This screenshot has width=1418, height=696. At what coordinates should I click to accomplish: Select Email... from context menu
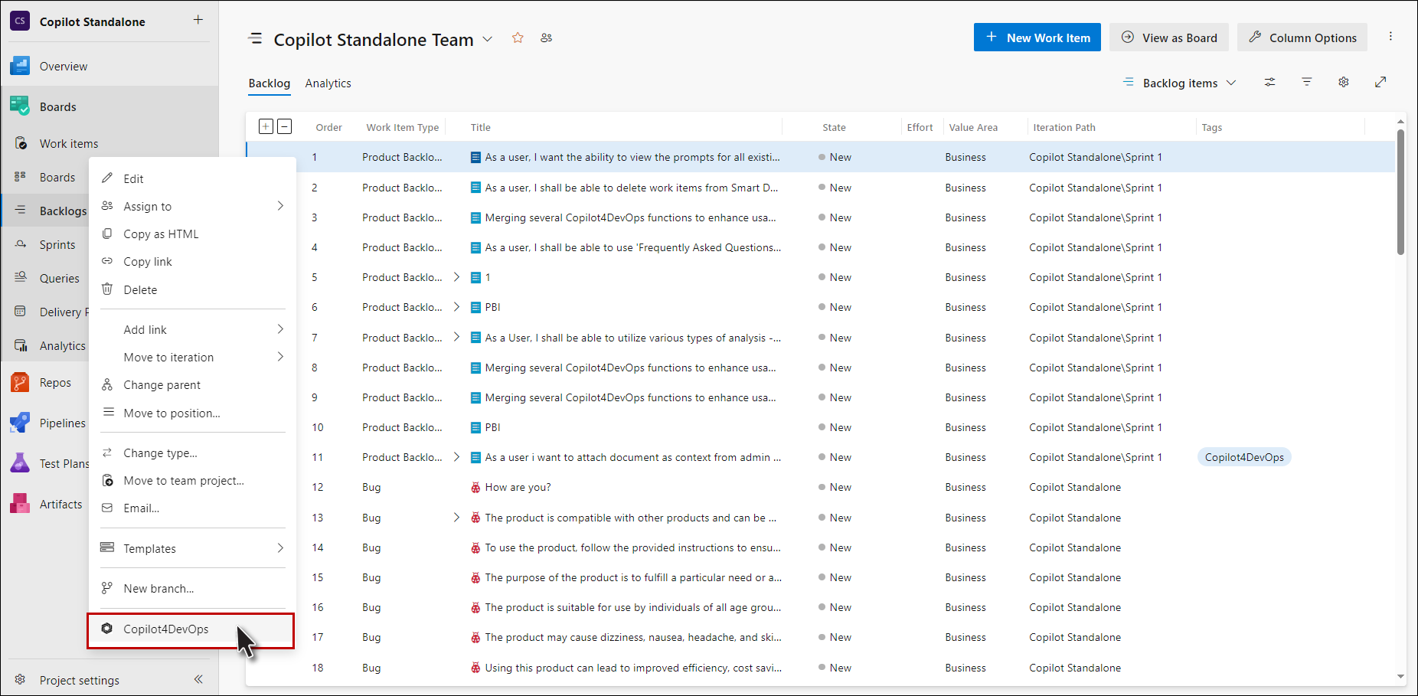coord(192,508)
